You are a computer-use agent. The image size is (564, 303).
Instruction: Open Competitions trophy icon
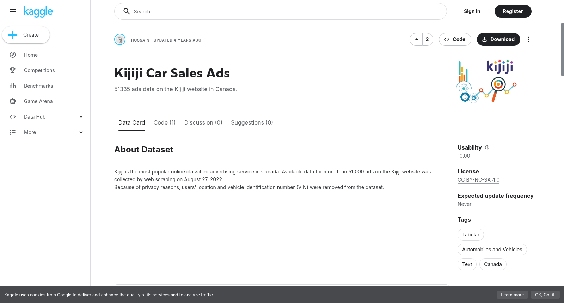pyautogui.click(x=13, y=70)
